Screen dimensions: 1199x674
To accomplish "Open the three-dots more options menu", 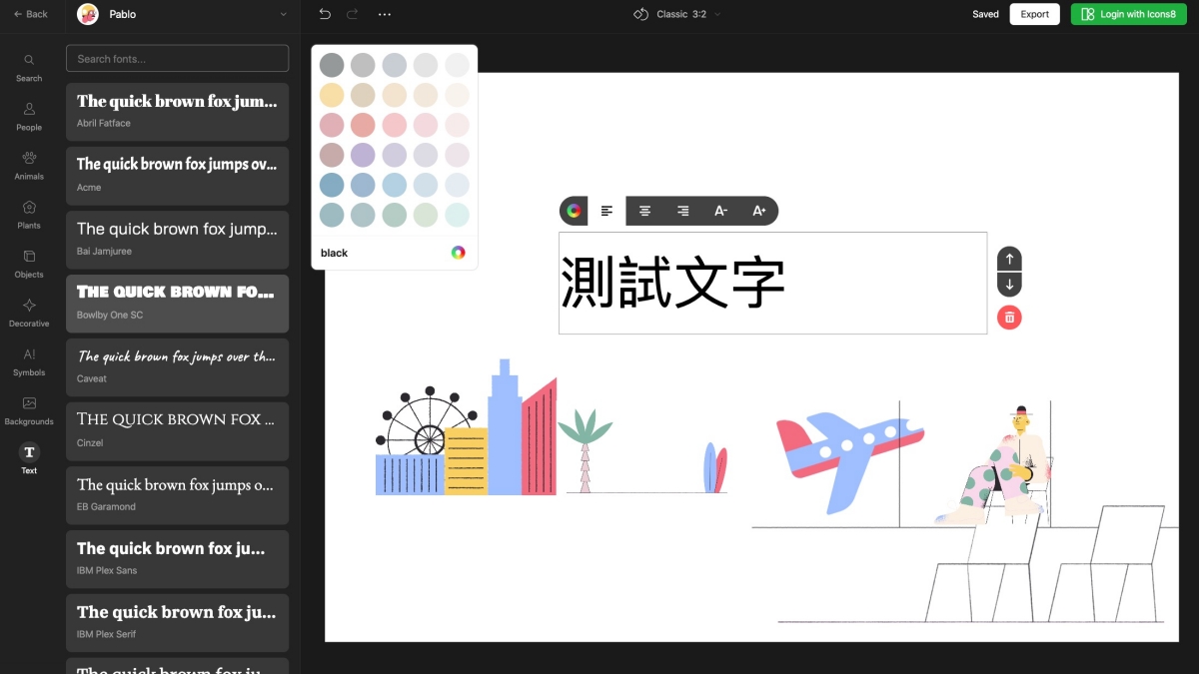I will click(385, 14).
